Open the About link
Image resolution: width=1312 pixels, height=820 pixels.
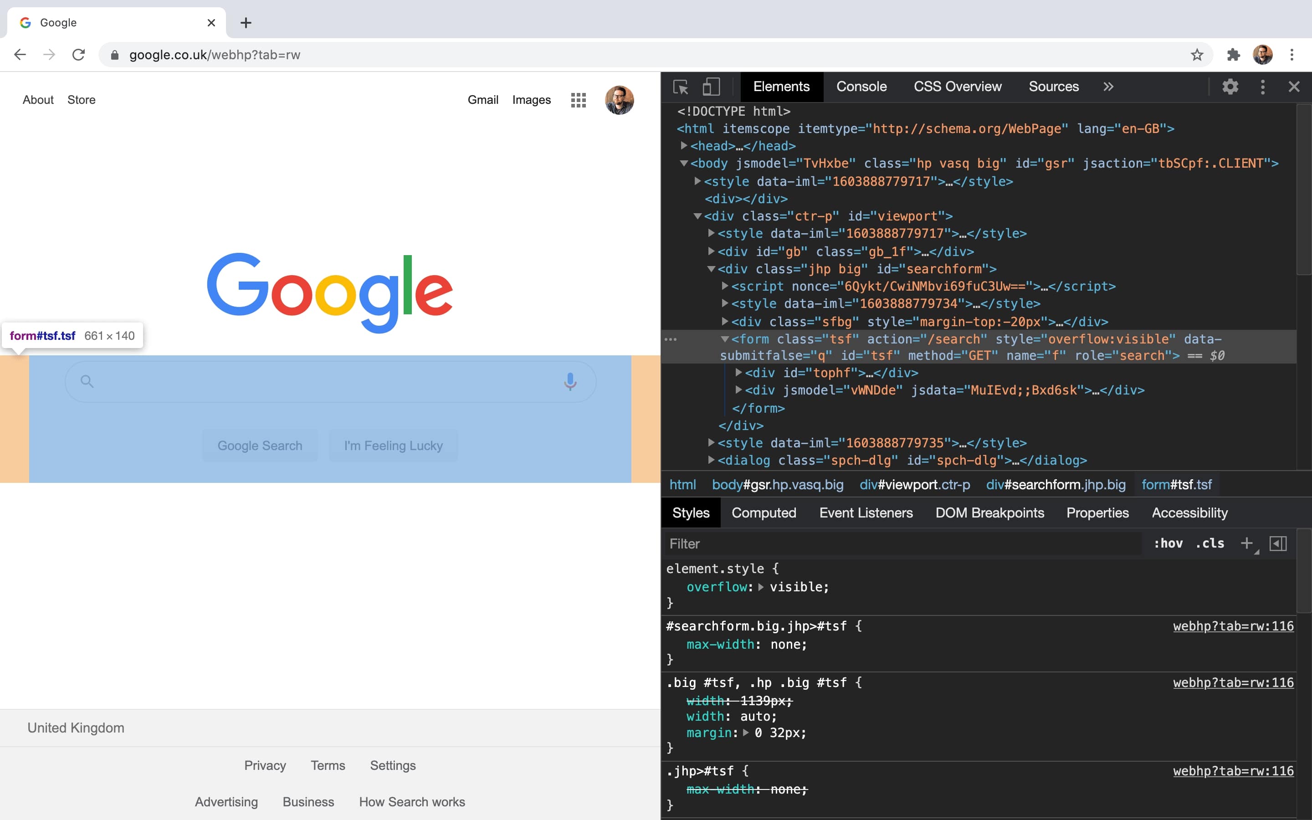(38, 100)
